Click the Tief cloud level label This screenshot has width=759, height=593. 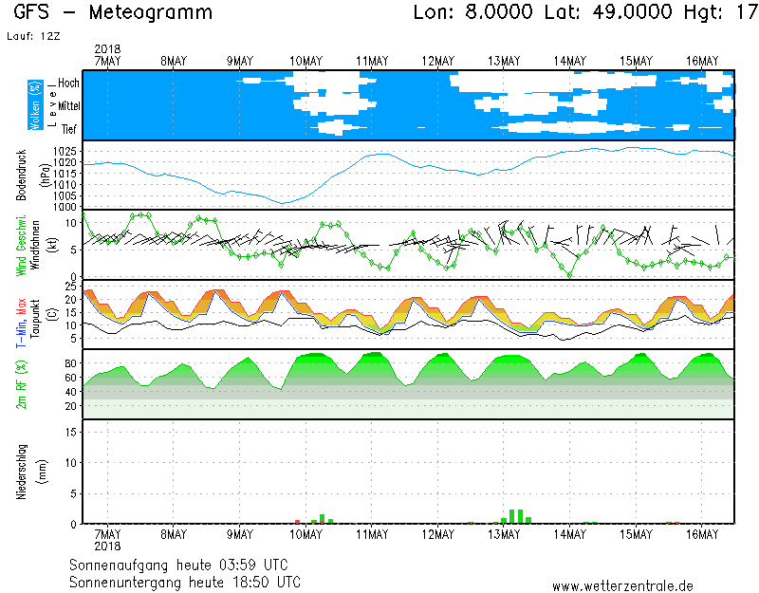point(68,129)
